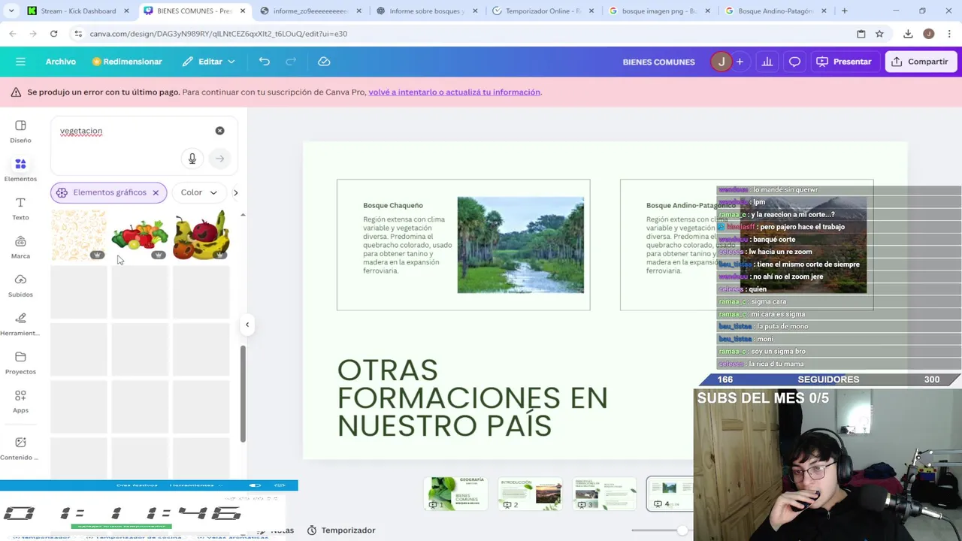
Task: Switch to Temporizador Online tab
Action: 543,11
